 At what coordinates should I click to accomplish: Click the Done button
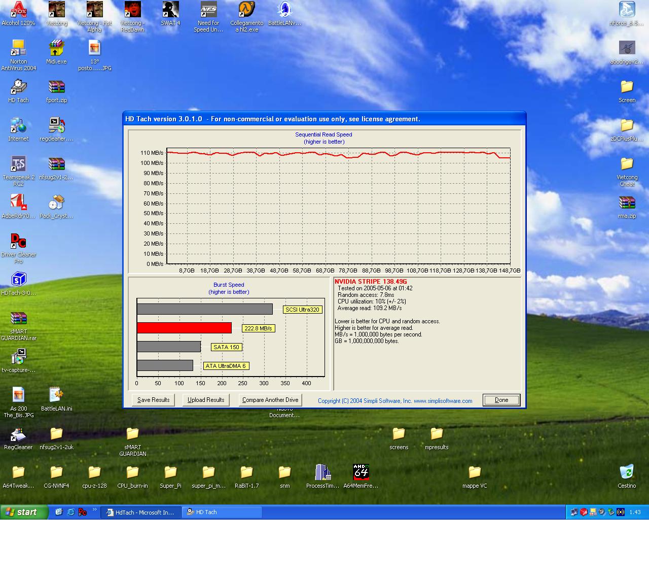click(x=501, y=400)
